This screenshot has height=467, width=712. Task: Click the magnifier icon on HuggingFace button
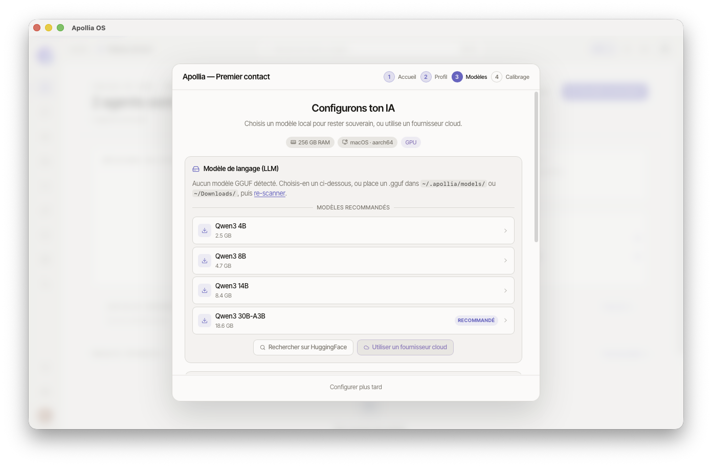(262, 347)
